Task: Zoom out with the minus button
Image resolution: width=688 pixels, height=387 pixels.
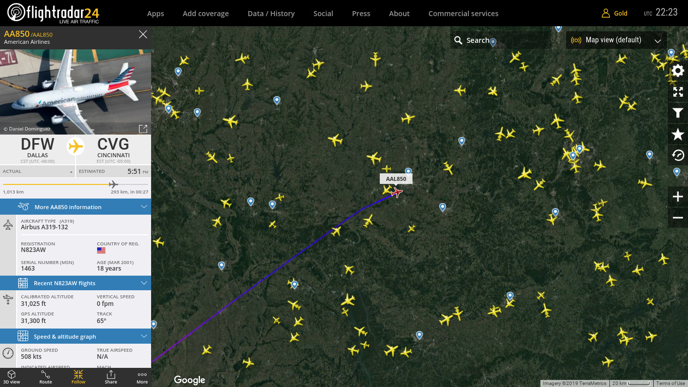Action: click(678, 218)
